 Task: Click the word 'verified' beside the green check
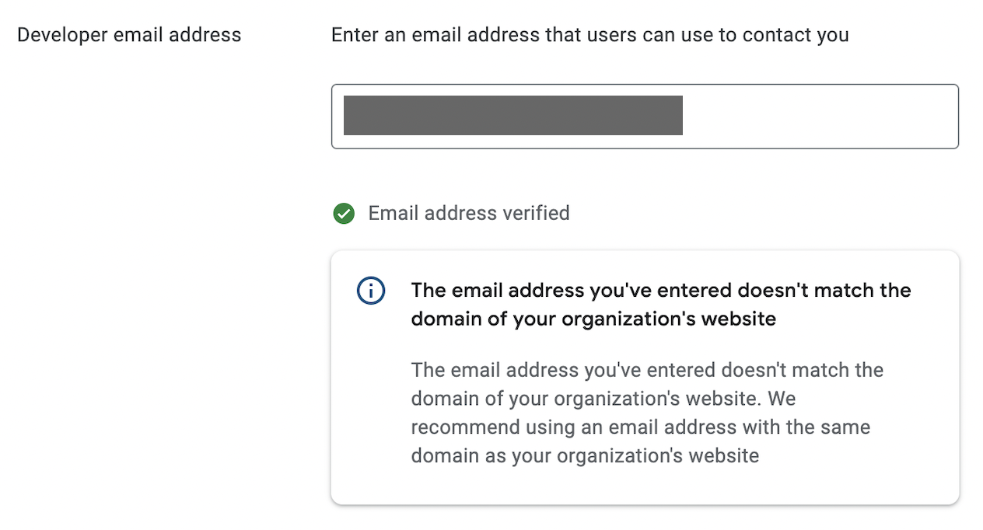point(535,213)
